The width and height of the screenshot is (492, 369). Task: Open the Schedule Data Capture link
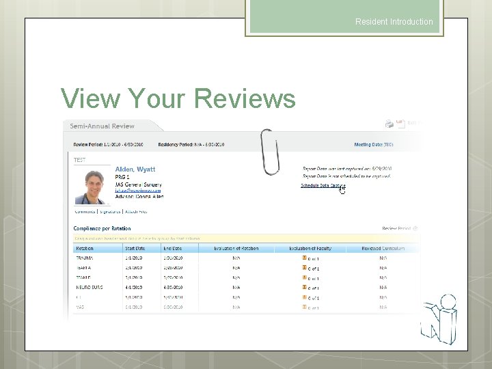pyautogui.click(x=323, y=185)
